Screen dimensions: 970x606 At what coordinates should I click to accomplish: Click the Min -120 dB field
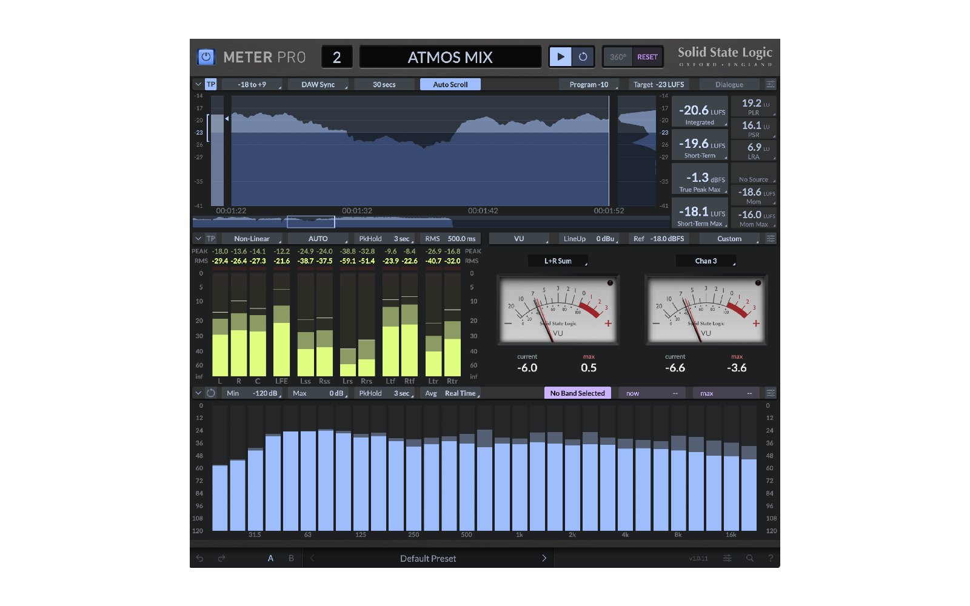point(252,393)
